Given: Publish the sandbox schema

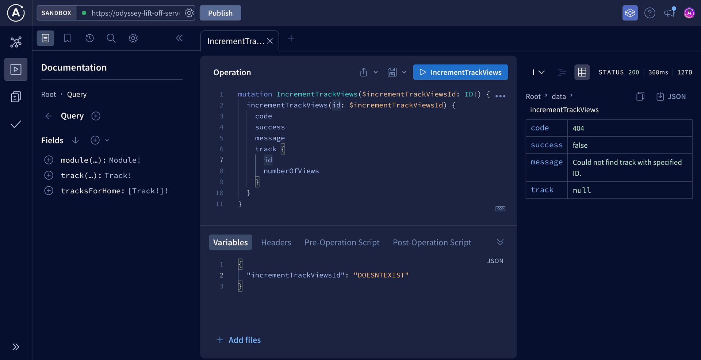Looking at the screenshot, I should (220, 13).
